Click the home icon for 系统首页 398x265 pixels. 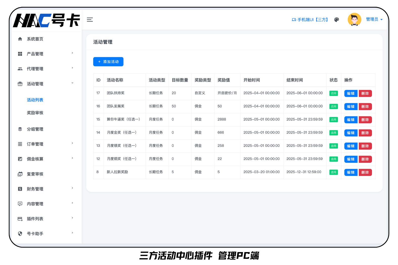point(20,39)
